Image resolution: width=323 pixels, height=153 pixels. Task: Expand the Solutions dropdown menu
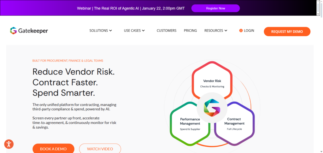coord(101,31)
